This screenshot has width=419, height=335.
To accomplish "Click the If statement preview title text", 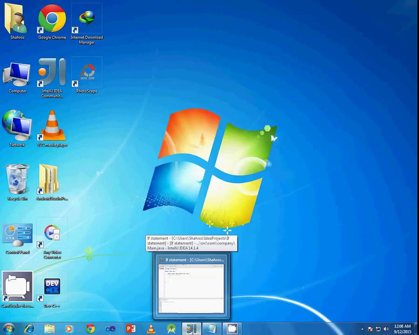I will 195,260.
